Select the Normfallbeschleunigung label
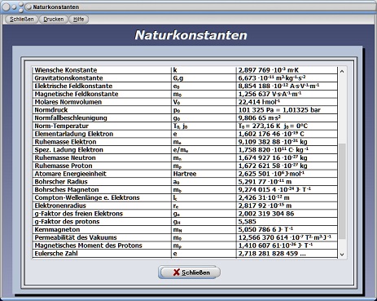The width and height of the screenshot is (377, 301). click(71, 117)
